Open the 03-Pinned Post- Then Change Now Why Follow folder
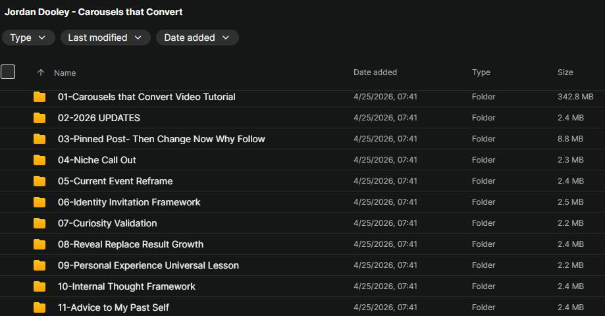Screen dimensions: 605x316 point(161,139)
